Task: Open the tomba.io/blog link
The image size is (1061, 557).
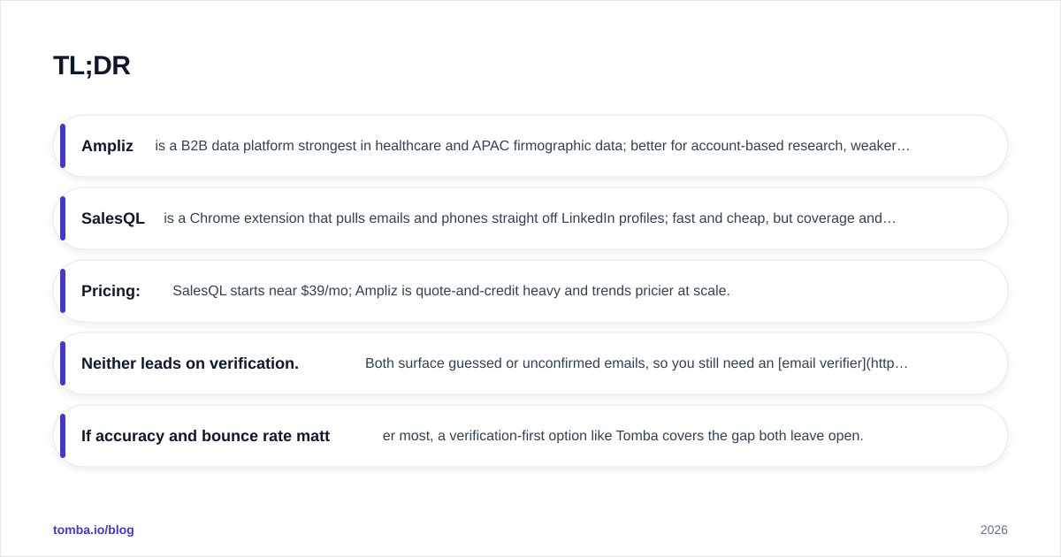Action: click(94, 530)
